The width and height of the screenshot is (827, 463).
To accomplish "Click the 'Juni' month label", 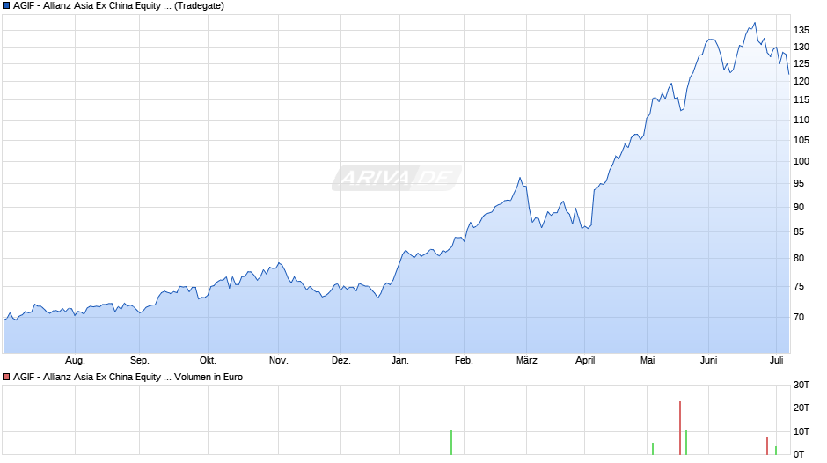I will coord(708,361).
